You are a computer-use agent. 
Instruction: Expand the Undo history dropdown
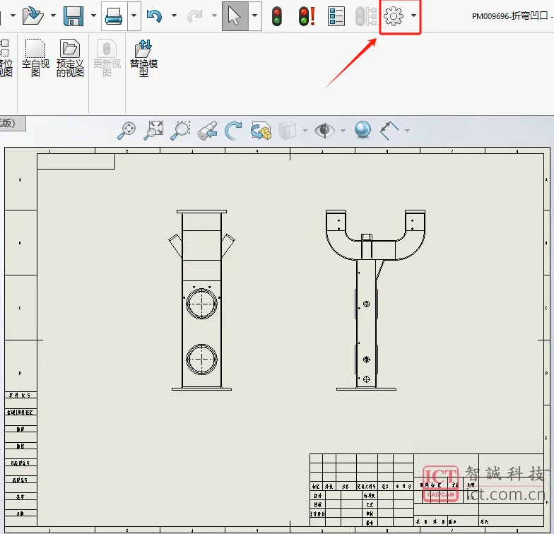(x=174, y=16)
